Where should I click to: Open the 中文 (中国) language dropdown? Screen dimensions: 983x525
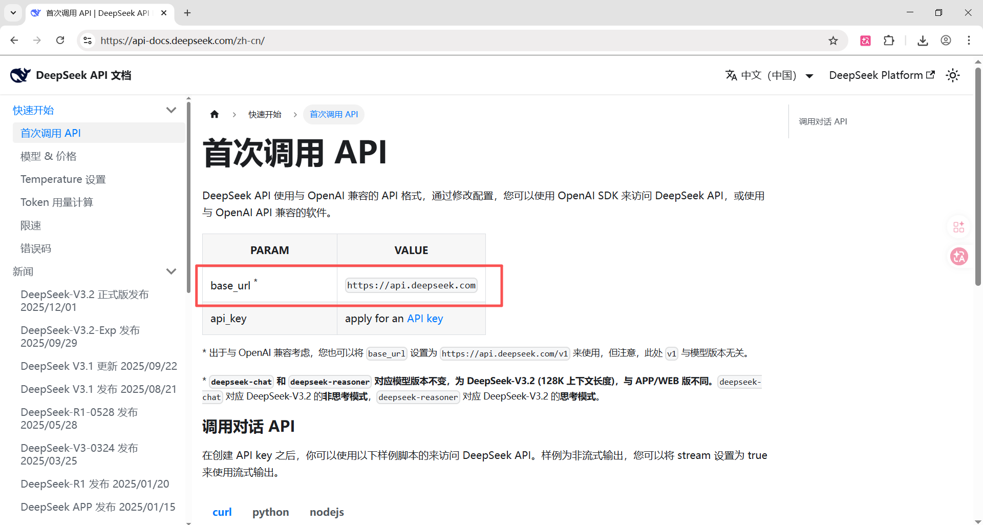click(x=769, y=76)
